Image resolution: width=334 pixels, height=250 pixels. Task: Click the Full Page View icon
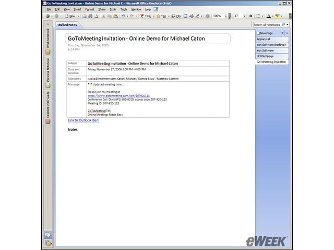pyautogui.click(x=185, y=16)
